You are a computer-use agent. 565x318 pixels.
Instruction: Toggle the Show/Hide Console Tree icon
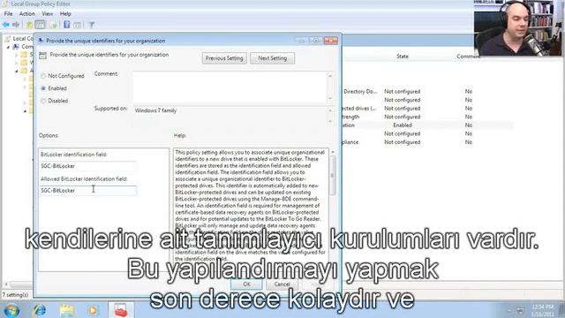pos(41,25)
